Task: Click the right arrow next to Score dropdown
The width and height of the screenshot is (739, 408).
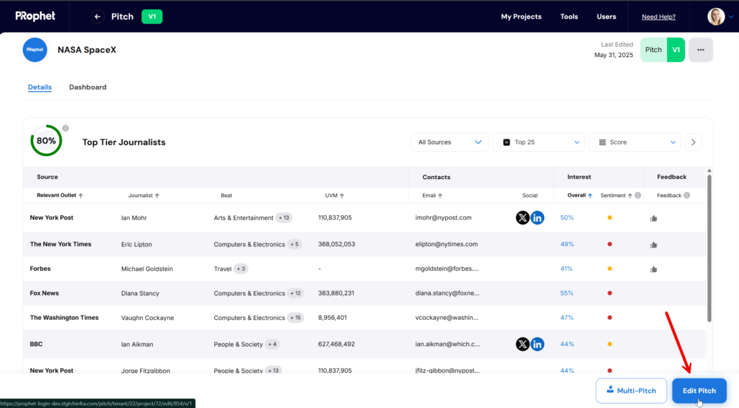Action: coord(694,142)
